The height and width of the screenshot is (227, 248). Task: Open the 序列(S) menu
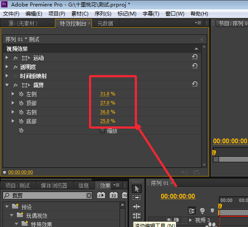coord(103,14)
